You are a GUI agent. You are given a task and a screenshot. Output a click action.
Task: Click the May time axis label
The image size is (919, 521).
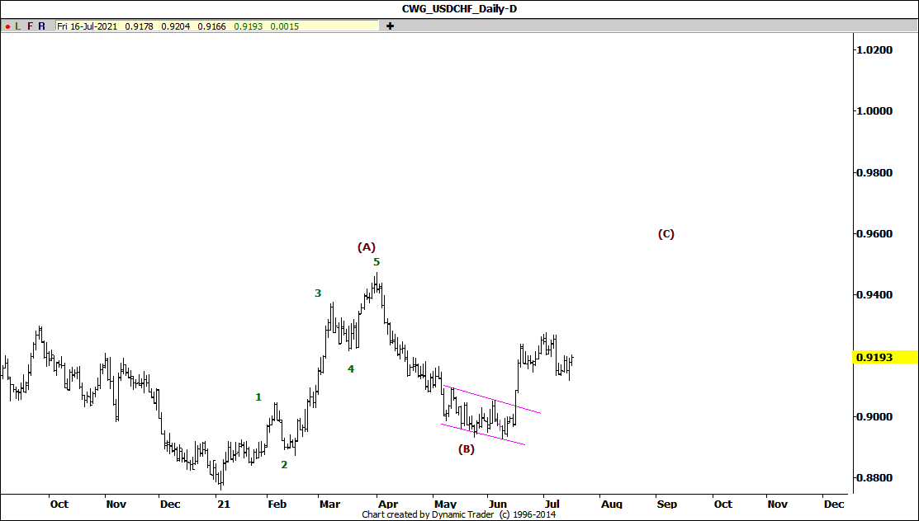pyautogui.click(x=445, y=504)
